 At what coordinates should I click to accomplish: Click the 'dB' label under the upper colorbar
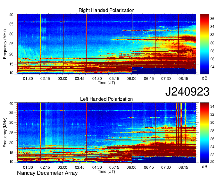point(205,78)
